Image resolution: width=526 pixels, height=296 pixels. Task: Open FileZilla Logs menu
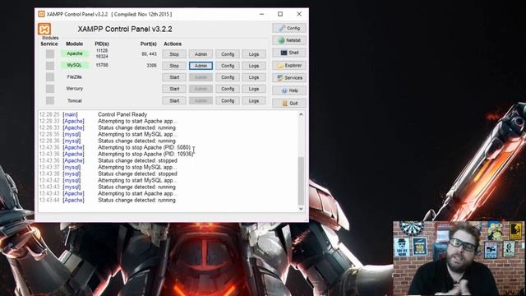[254, 77]
